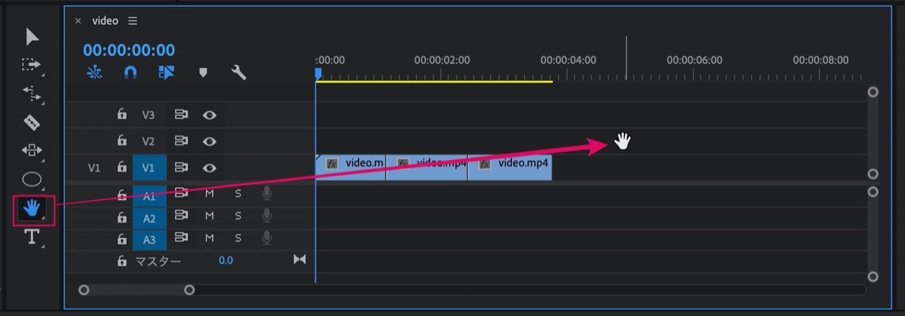This screenshot has height=316, width=905.
Task: Click right handle of horizontal zoom scrollbar
Action: click(x=189, y=290)
